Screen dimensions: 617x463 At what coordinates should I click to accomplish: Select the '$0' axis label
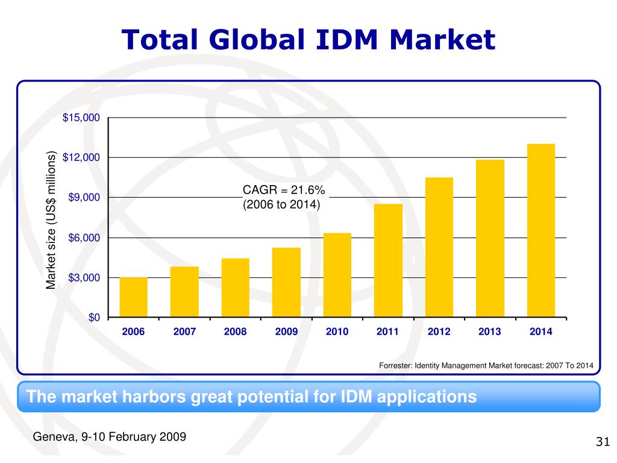(94, 317)
